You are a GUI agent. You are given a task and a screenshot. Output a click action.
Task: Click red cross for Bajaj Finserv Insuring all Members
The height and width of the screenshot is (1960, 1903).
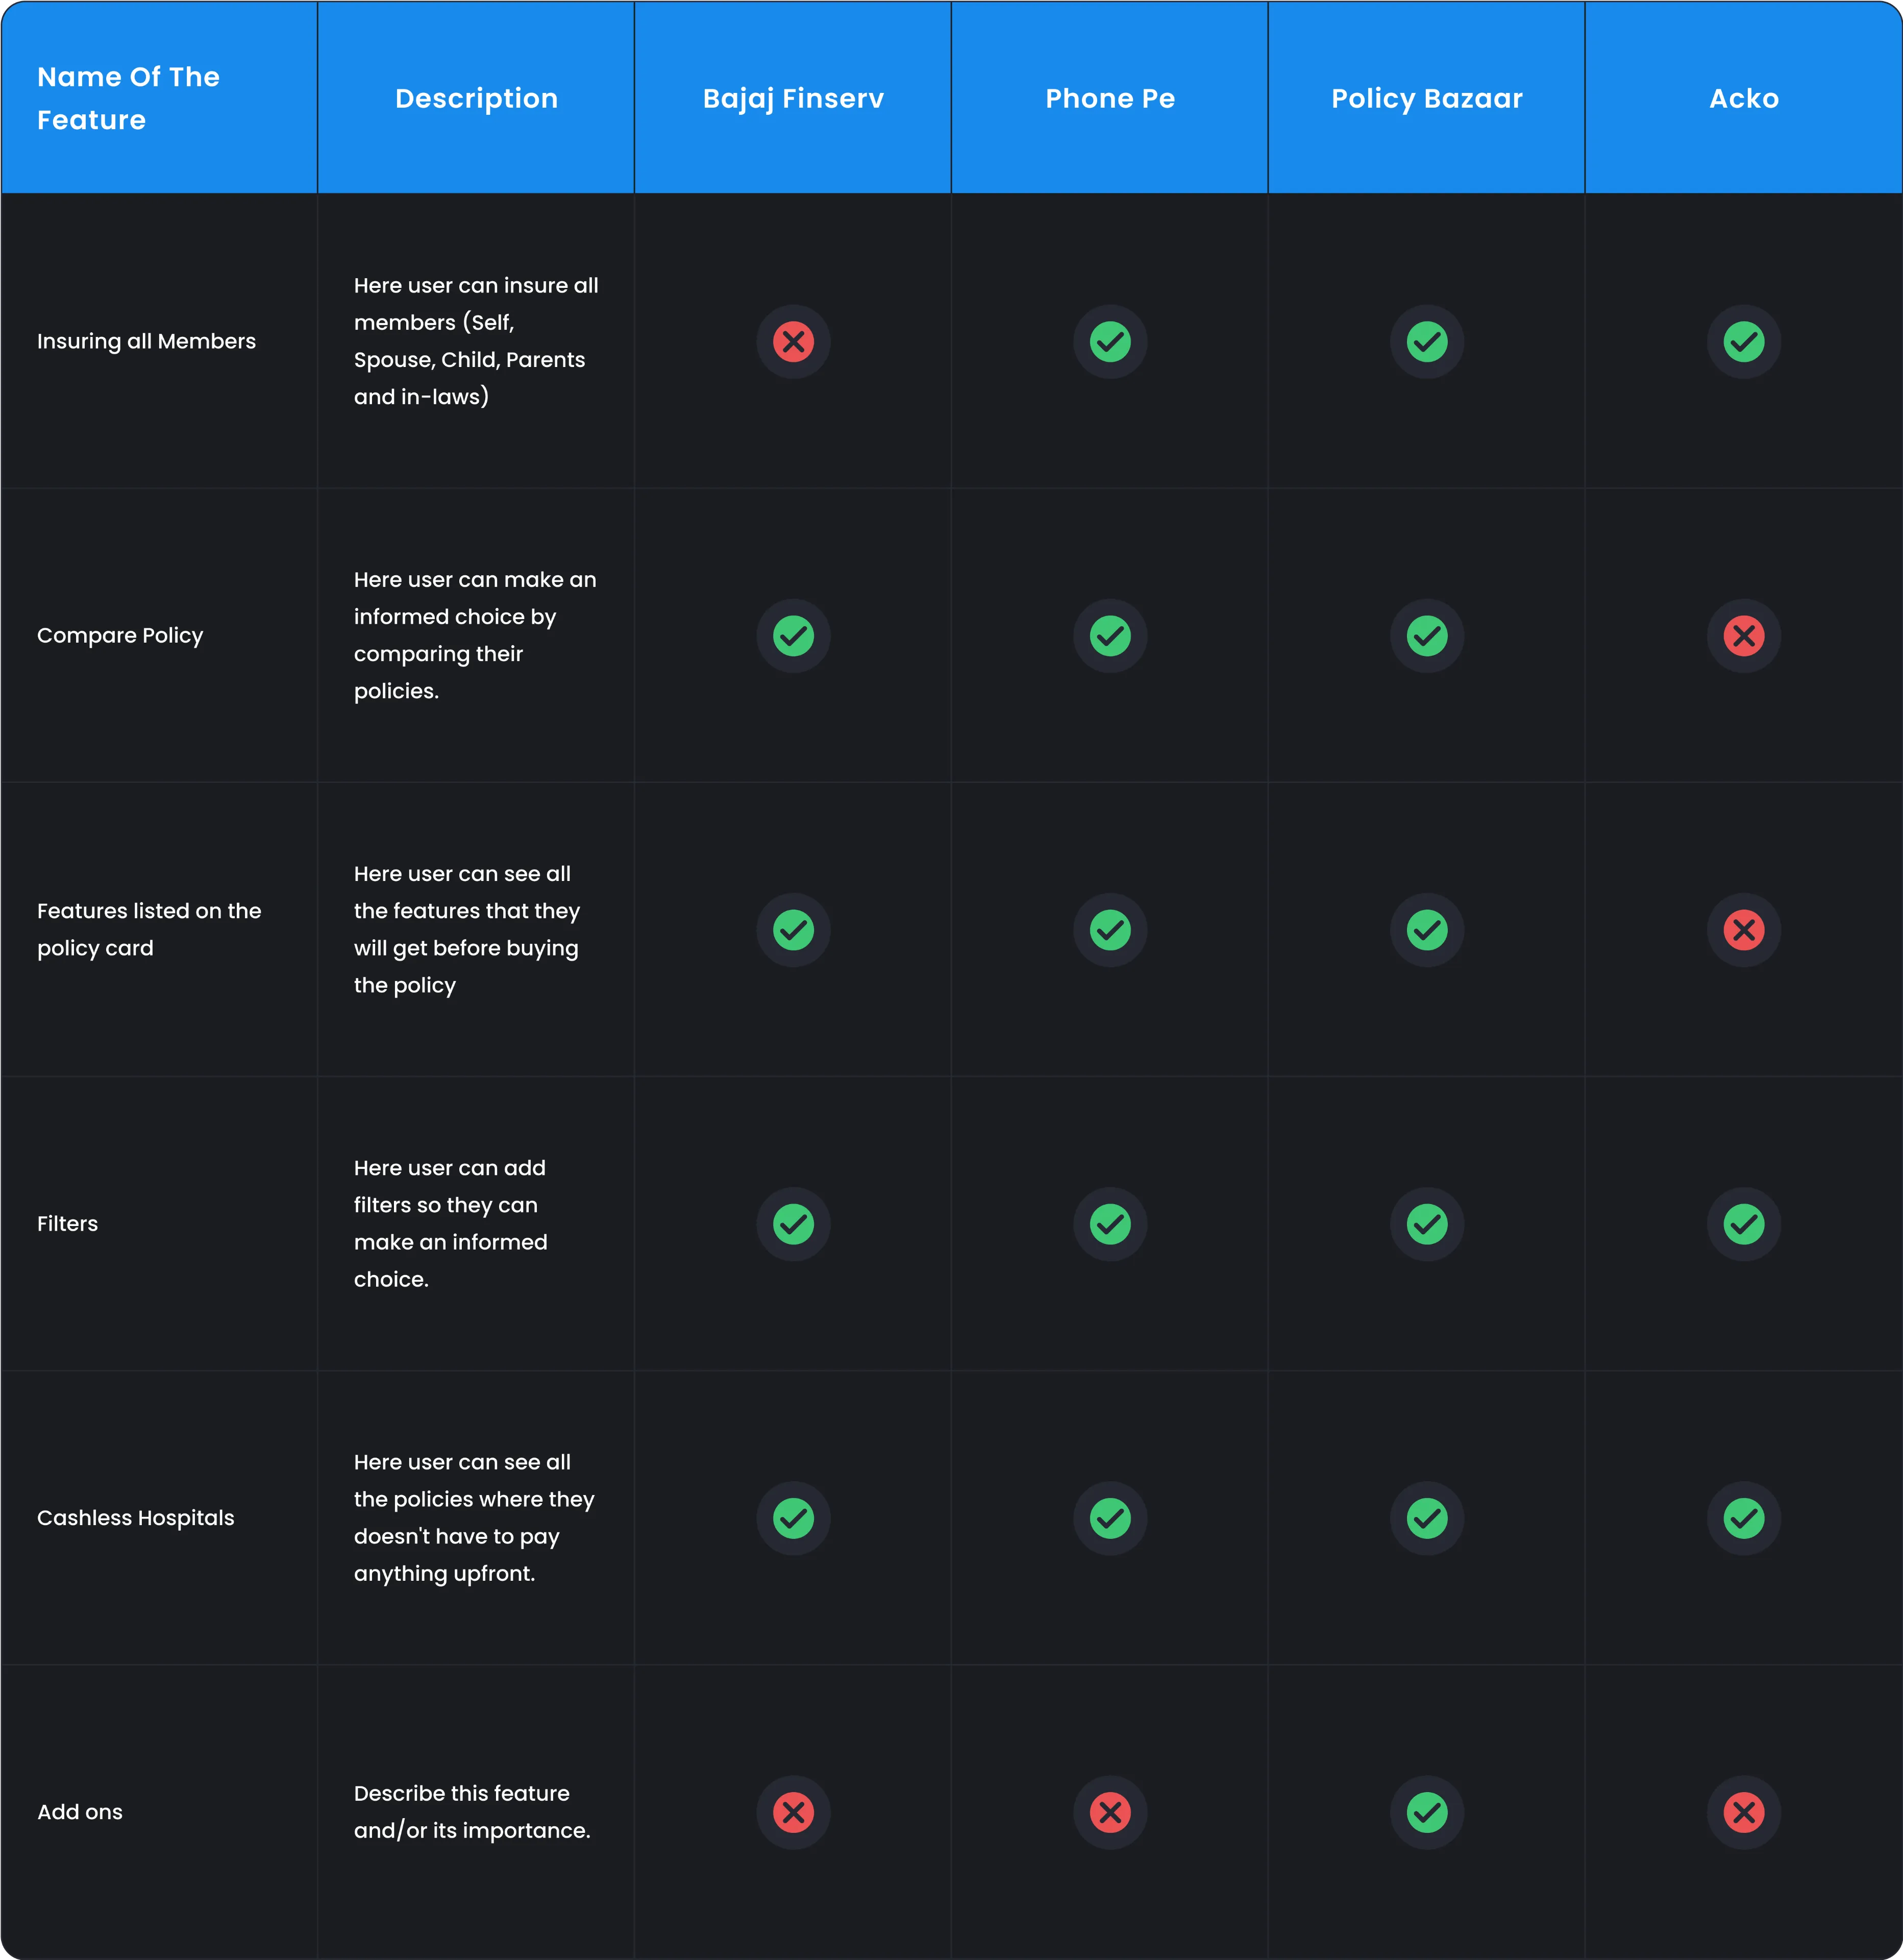[793, 342]
